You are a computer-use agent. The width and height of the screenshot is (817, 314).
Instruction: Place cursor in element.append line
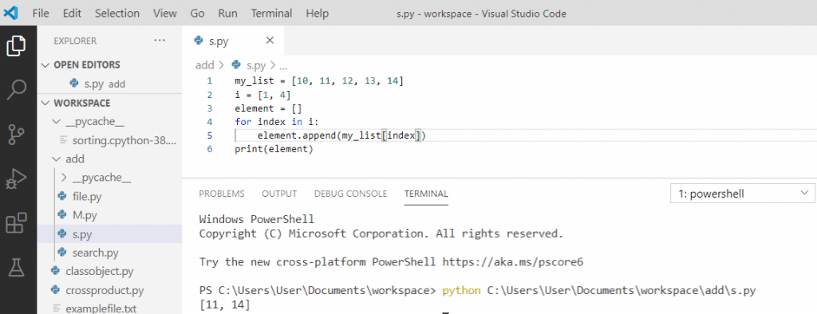tap(341, 136)
